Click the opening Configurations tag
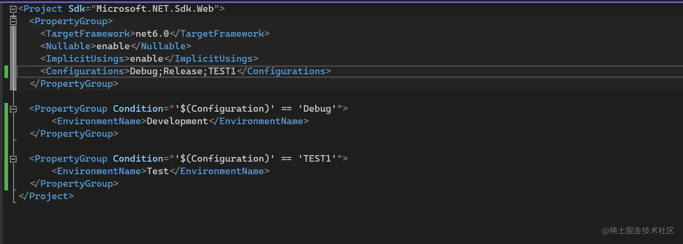This screenshot has height=244, width=683. coord(85,71)
